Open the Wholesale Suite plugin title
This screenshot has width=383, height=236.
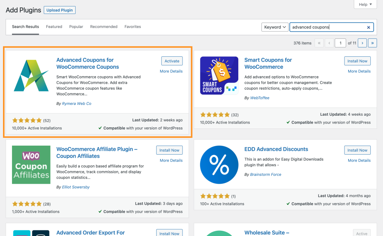267,233
